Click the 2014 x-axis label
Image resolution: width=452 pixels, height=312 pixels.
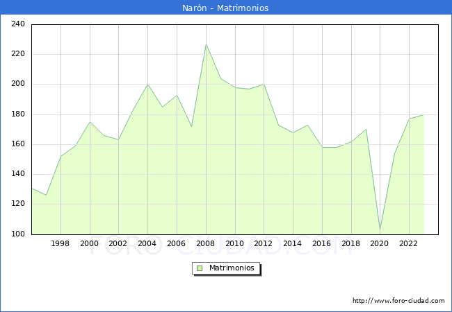pyautogui.click(x=292, y=243)
